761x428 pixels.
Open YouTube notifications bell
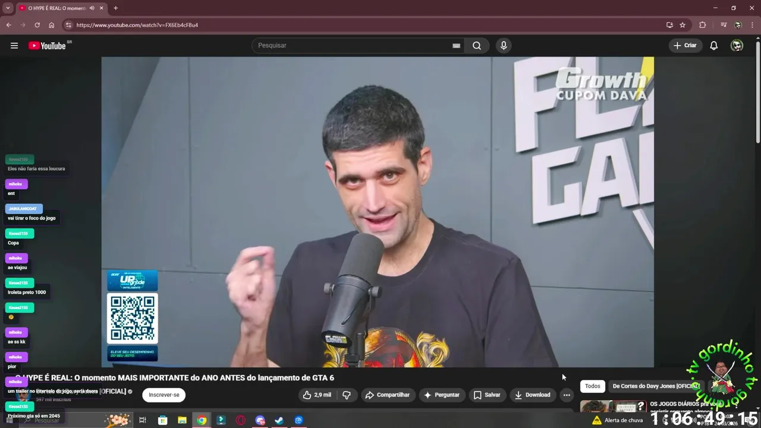tap(714, 46)
